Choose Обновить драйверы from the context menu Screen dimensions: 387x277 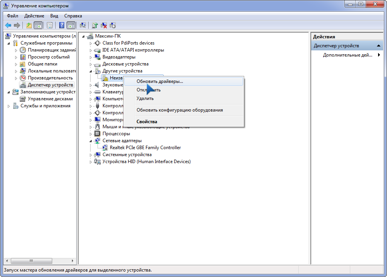tap(159, 81)
